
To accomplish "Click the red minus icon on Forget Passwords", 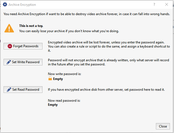I will (x=10, y=46).
